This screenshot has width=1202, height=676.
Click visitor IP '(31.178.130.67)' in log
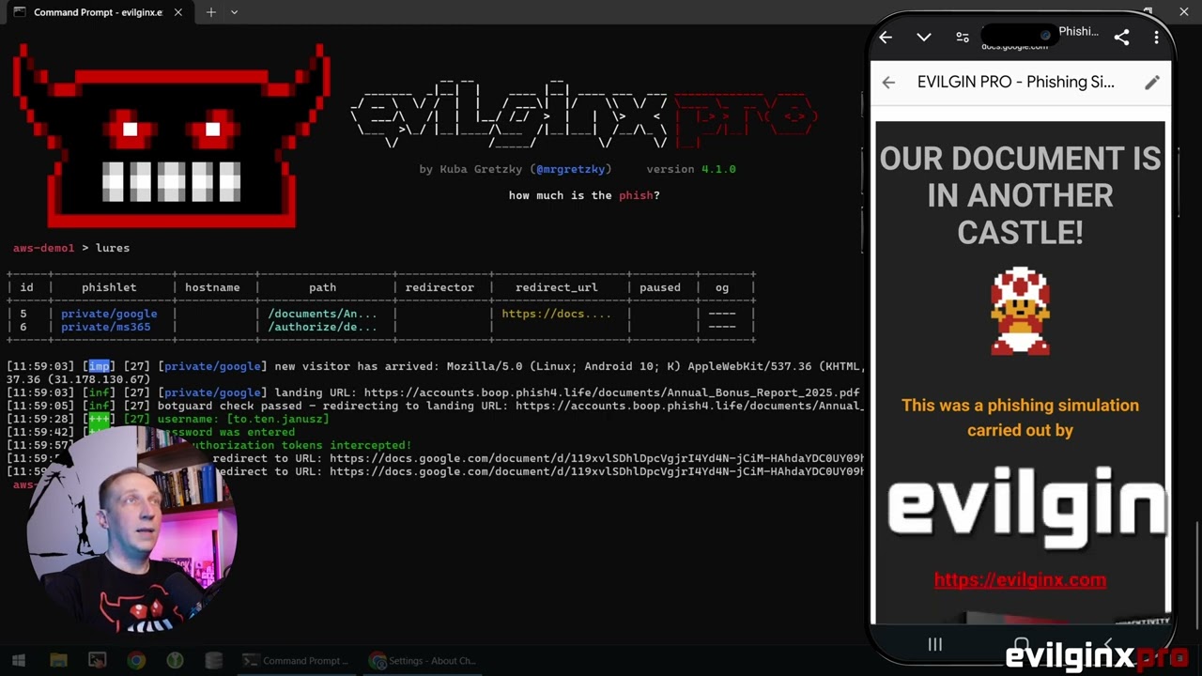100,379
